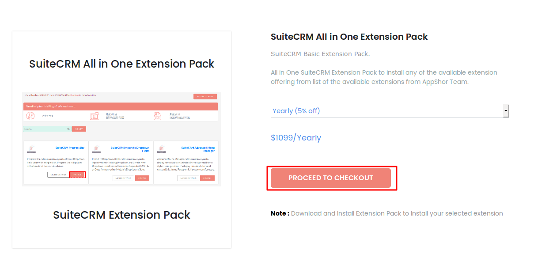Click More Details under SuiteCRM Progress Bar
549x254 pixels.
pyautogui.click(x=58, y=175)
